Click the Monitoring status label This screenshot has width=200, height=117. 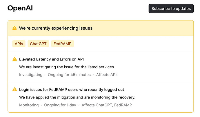(29, 105)
